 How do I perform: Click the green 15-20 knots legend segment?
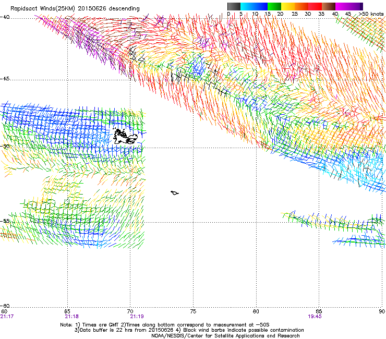click(x=274, y=6)
